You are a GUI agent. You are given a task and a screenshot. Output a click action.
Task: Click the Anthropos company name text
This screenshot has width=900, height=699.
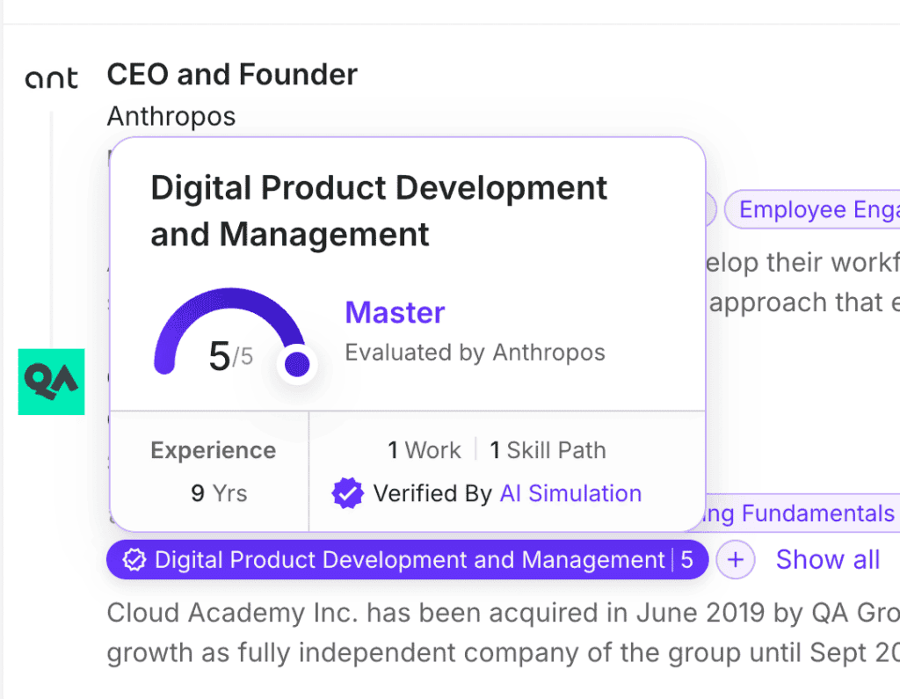click(171, 116)
